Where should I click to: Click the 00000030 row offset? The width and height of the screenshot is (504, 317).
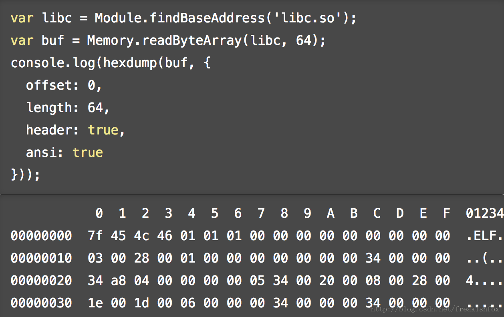click(x=41, y=303)
